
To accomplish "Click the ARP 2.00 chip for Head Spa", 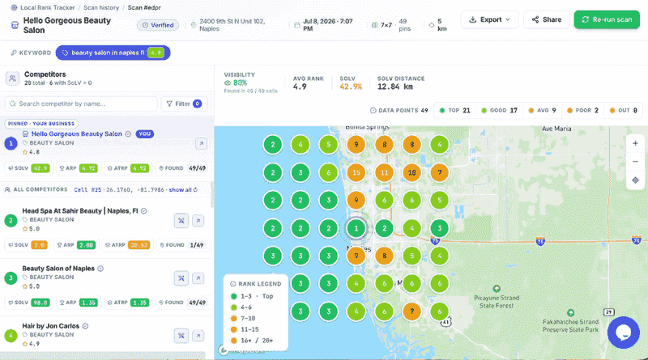I will click(77, 245).
